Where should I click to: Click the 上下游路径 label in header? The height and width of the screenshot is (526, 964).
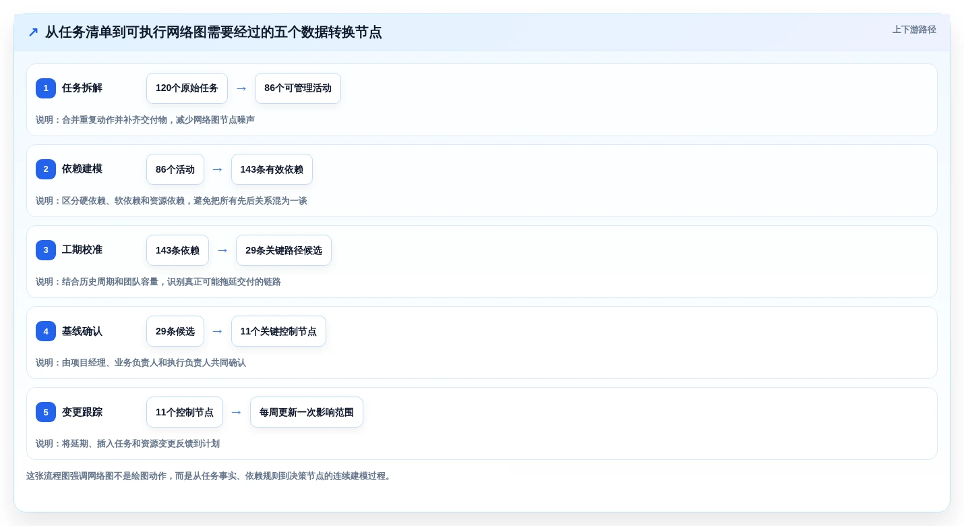click(914, 30)
